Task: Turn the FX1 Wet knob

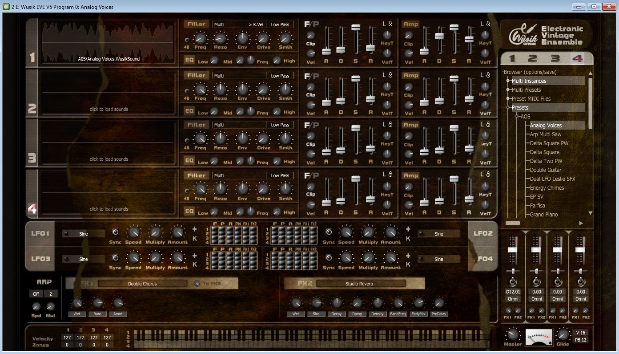Action: [77, 303]
